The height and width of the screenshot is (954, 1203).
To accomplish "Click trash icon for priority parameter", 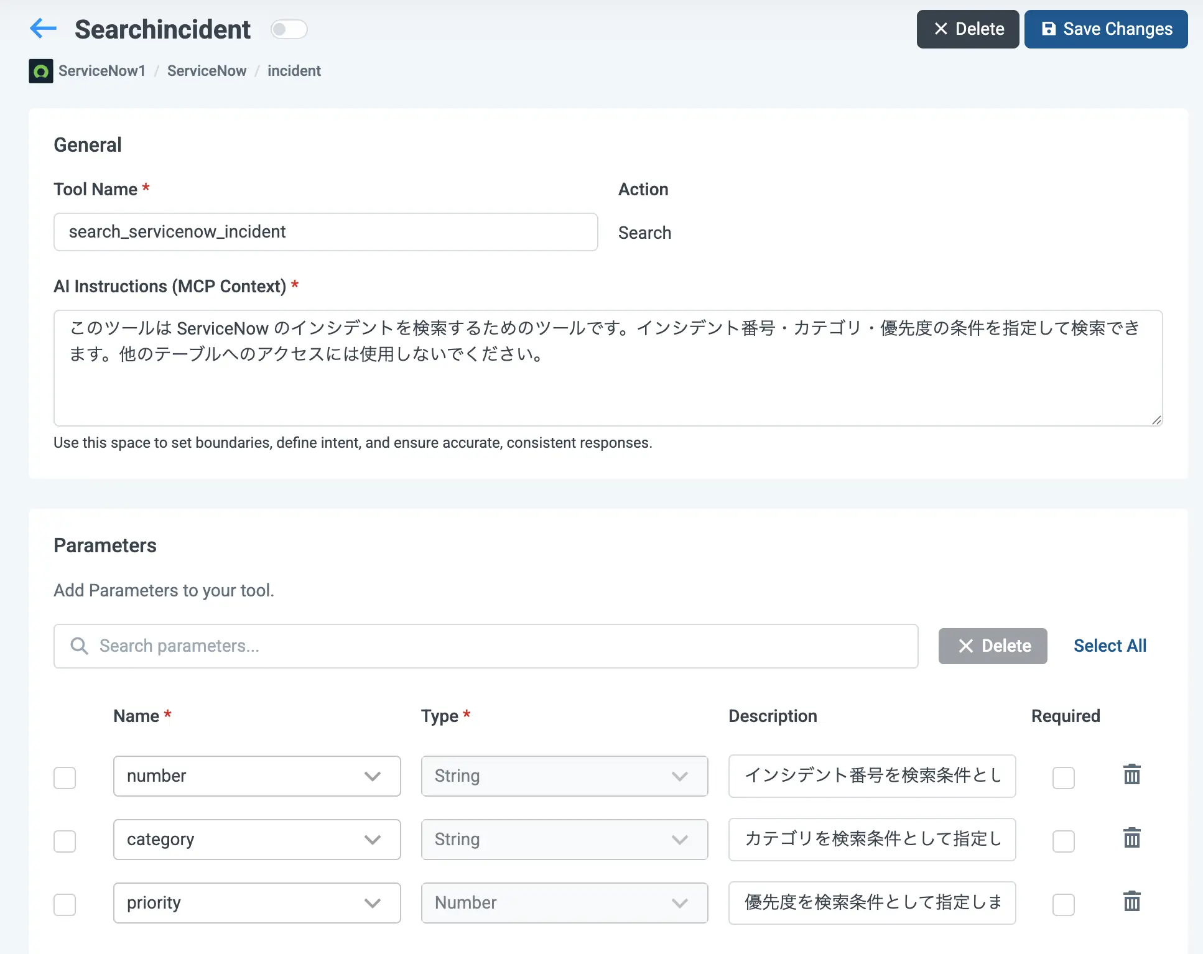I will (x=1131, y=902).
